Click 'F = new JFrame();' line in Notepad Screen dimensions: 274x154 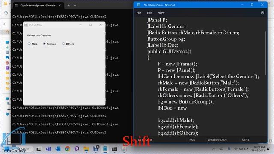177,64
